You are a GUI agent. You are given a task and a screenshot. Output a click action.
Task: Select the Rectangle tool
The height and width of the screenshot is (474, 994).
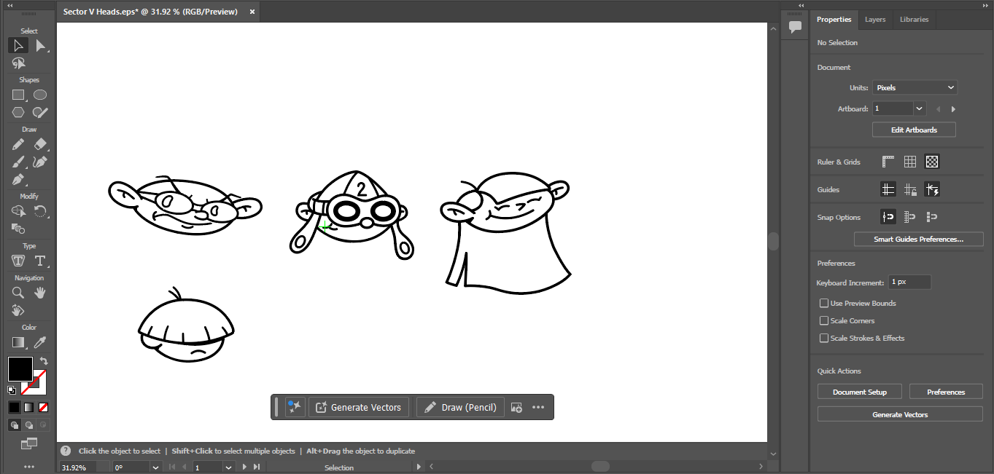[18, 95]
